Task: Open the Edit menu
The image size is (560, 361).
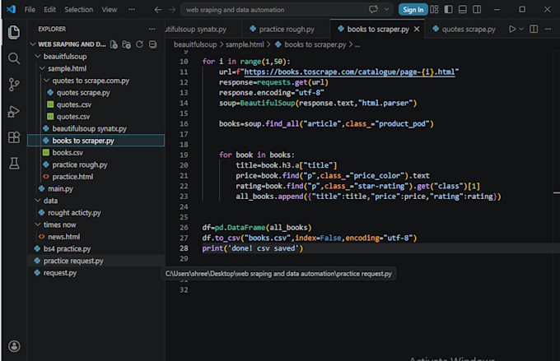Action: tap(49, 10)
